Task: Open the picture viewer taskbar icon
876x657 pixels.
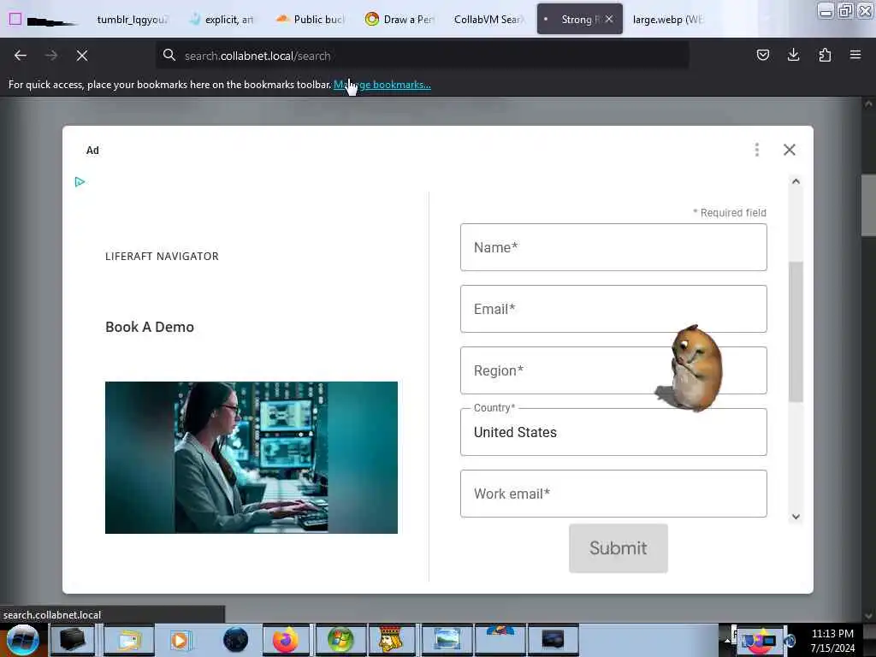Action: (x=447, y=640)
